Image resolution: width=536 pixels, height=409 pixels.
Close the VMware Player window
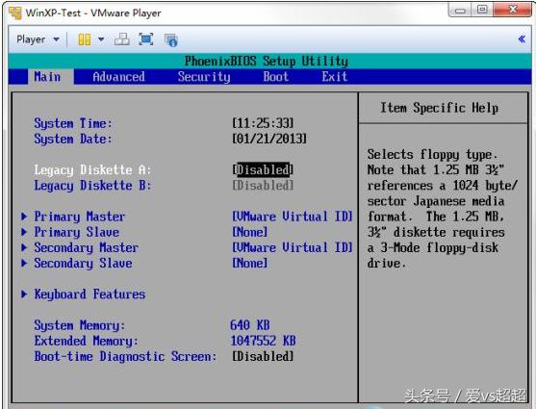pyautogui.click(x=512, y=10)
